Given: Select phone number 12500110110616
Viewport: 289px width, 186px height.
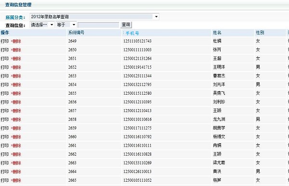Looking at the screenshot, I should (x=137, y=119).
